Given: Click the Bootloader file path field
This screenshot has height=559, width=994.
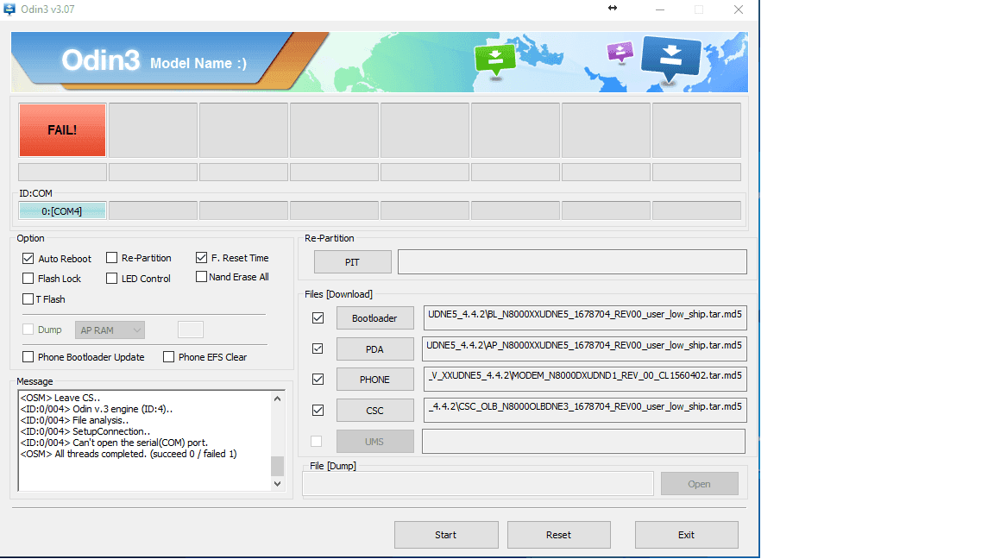Looking at the screenshot, I should pyautogui.click(x=584, y=317).
